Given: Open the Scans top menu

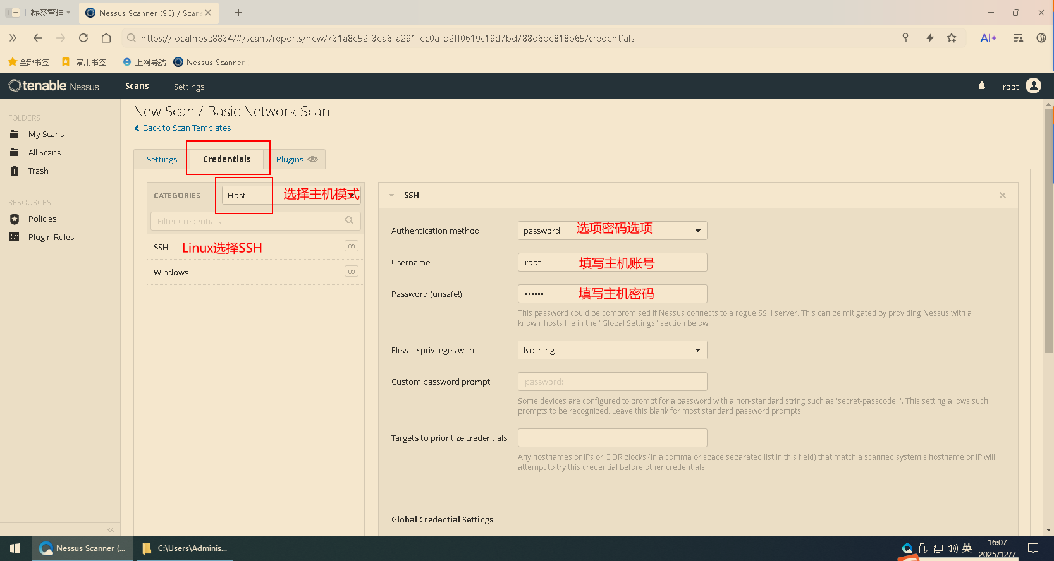Looking at the screenshot, I should click(x=137, y=86).
